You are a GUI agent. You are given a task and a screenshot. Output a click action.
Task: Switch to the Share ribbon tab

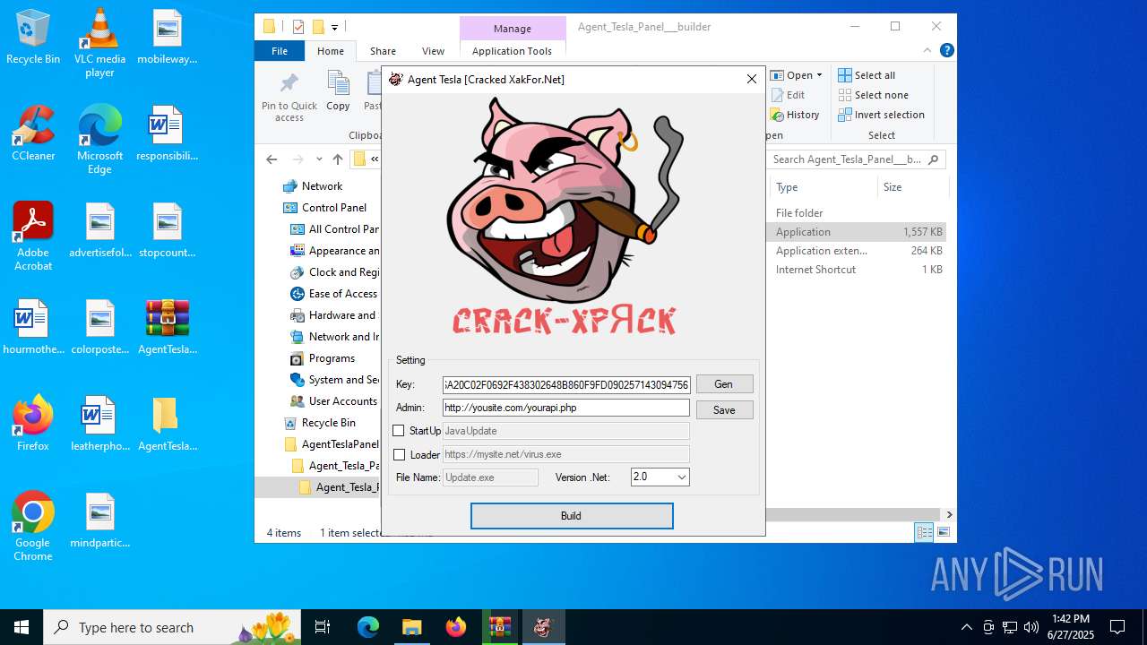click(383, 51)
